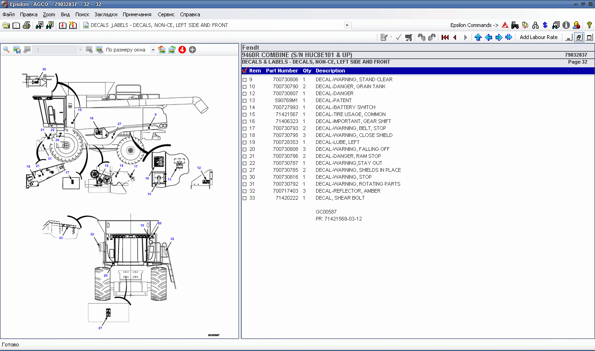
Task: Click the Part Number column header
Action: coord(282,71)
